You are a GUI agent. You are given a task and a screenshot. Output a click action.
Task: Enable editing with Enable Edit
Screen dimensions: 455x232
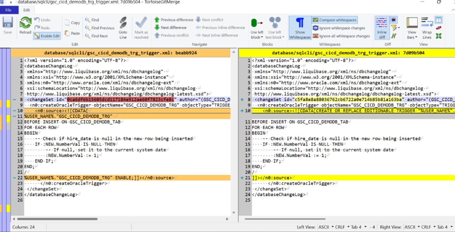[47, 36]
